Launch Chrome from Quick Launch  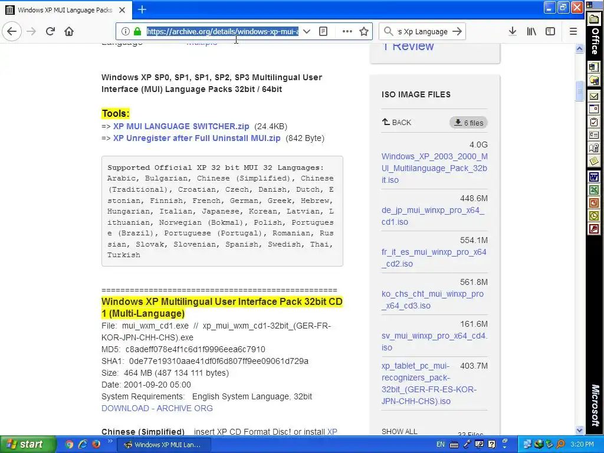coord(69,444)
